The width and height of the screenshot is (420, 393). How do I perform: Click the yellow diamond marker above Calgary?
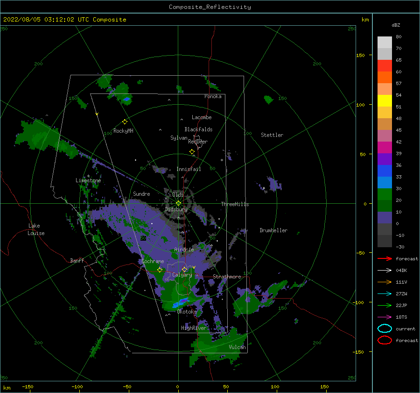coord(184,269)
